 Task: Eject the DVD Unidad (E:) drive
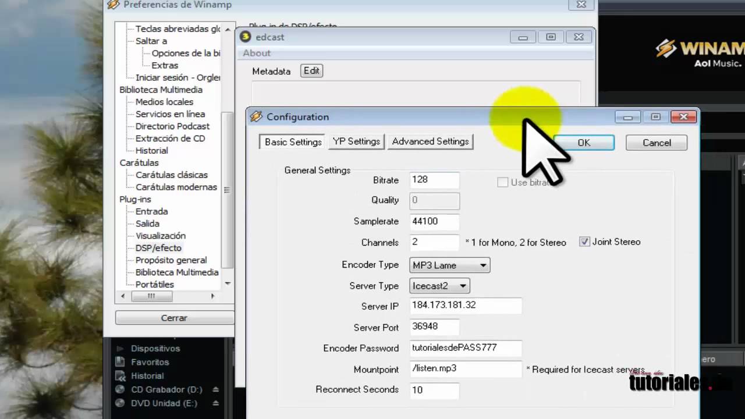[x=215, y=403]
